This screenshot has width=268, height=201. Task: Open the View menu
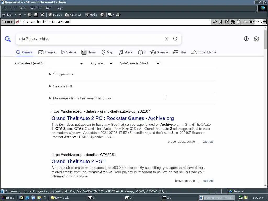[23, 8]
